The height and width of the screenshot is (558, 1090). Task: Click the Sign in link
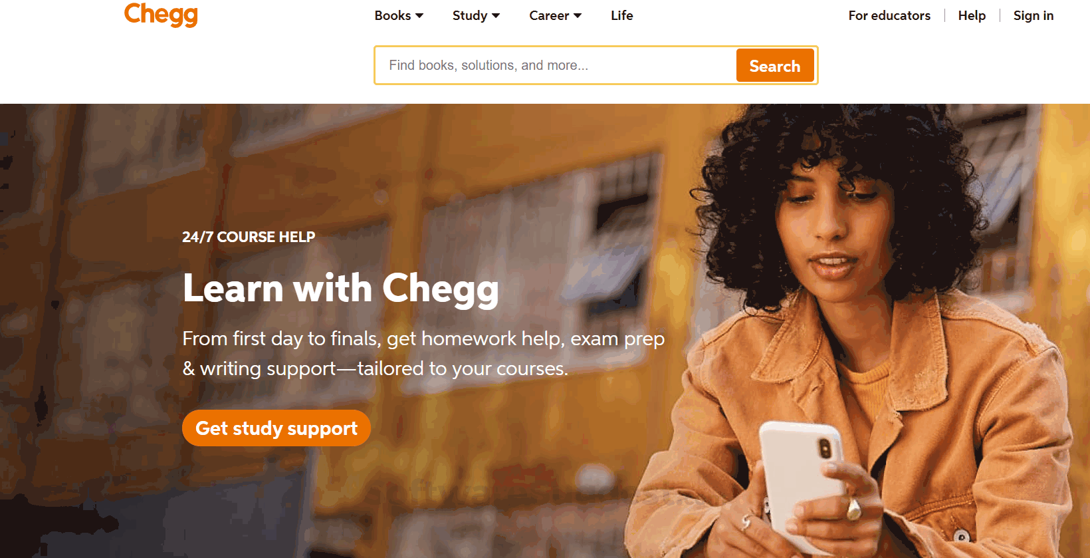(1034, 15)
